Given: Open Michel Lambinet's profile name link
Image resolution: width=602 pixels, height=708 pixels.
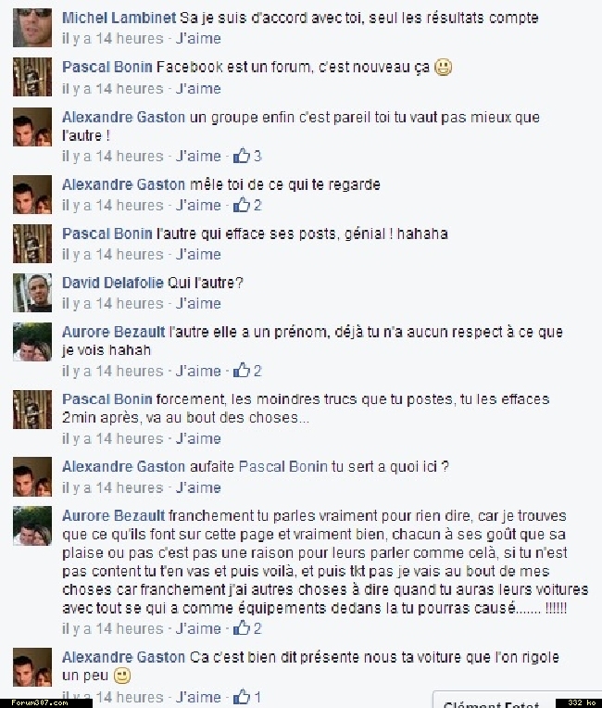Looking at the screenshot, I should (x=119, y=18).
